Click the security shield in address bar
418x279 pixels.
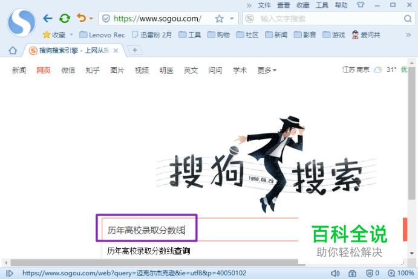pyautogui.click(x=106, y=19)
